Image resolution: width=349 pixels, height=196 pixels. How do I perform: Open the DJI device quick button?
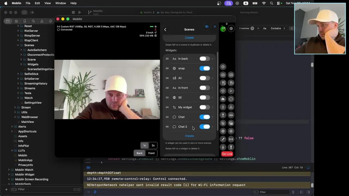231,83
